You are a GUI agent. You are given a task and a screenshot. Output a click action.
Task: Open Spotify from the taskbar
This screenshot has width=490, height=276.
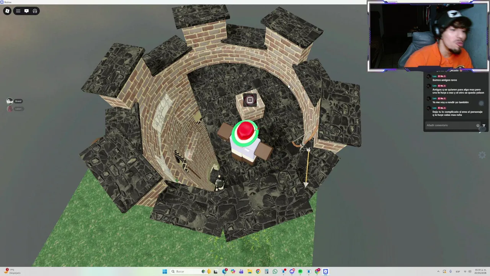pyautogui.click(x=301, y=271)
